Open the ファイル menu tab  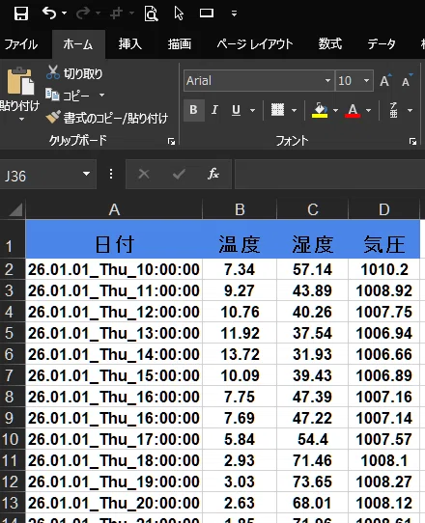tap(20, 44)
